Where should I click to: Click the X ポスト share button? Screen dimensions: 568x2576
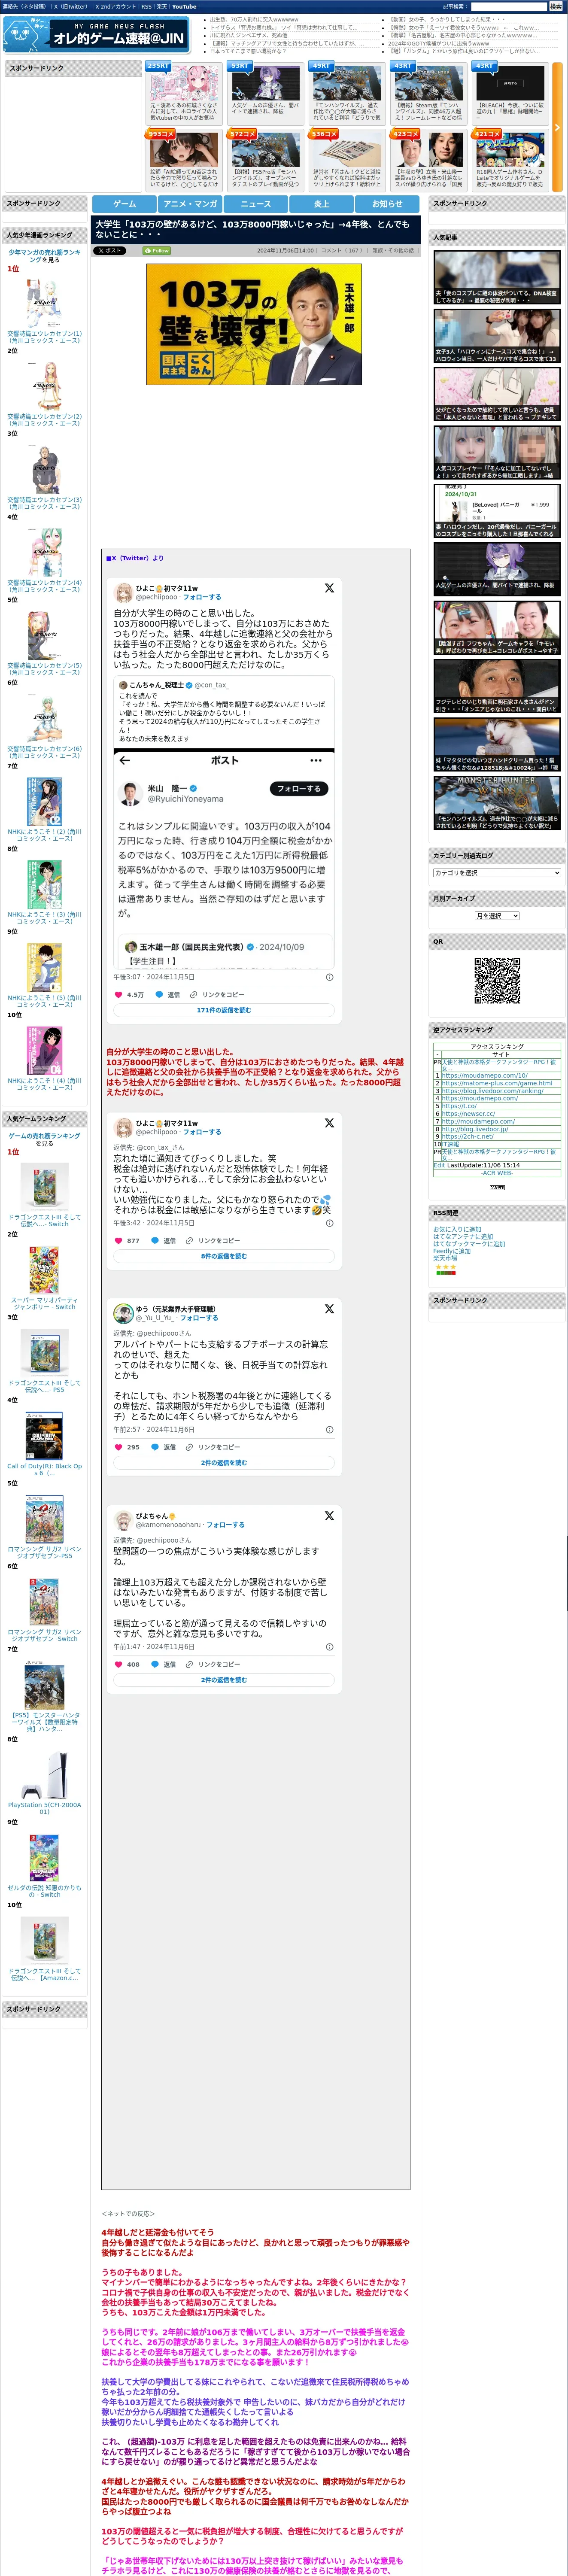pos(110,251)
